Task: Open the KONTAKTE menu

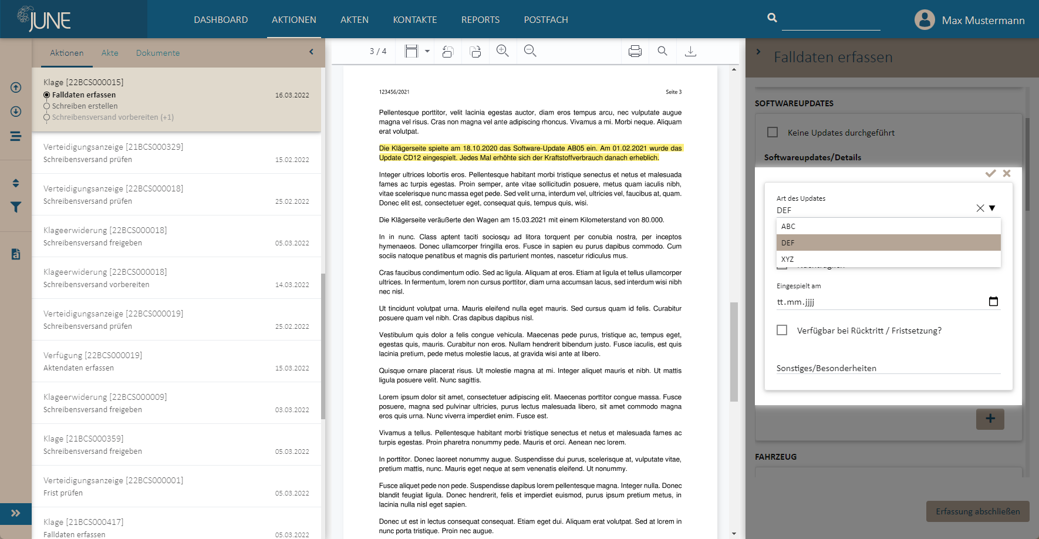Action: [415, 19]
